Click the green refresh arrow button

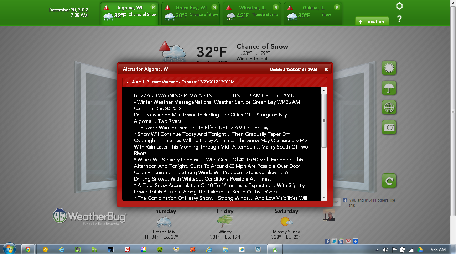(x=389, y=181)
